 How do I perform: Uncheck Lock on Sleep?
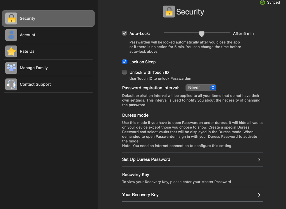pos(124,62)
